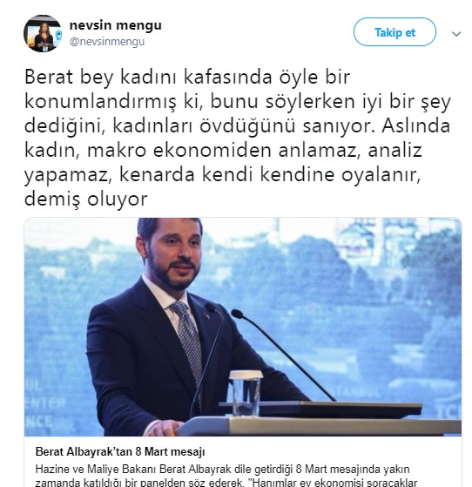Click the tweet line starting yapamaz, kenarda
This screenshot has width=472, height=487.
[x=222, y=175]
